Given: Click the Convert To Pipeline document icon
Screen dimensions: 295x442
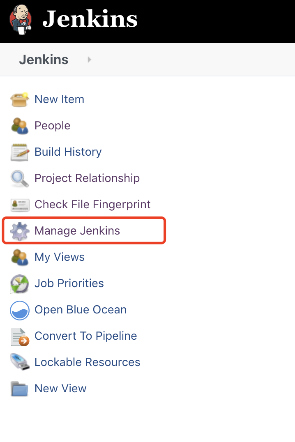Looking at the screenshot, I should (x=20, y=336).
